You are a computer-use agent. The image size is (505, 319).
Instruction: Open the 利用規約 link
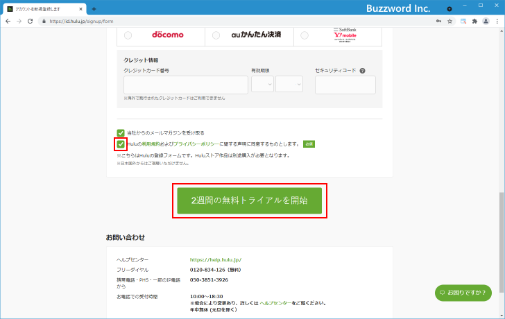(151, 144)
